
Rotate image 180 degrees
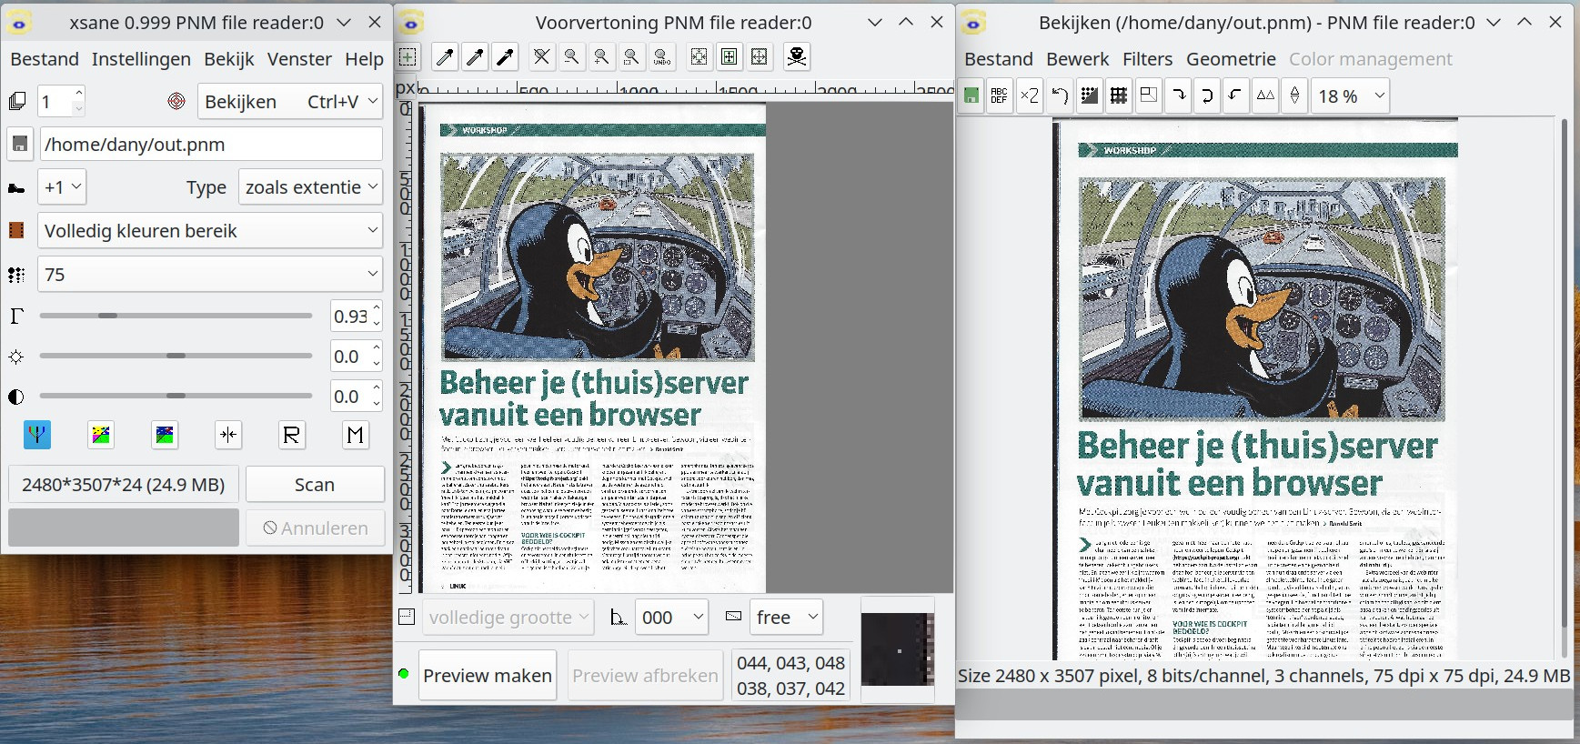[x=1207, y=96]
